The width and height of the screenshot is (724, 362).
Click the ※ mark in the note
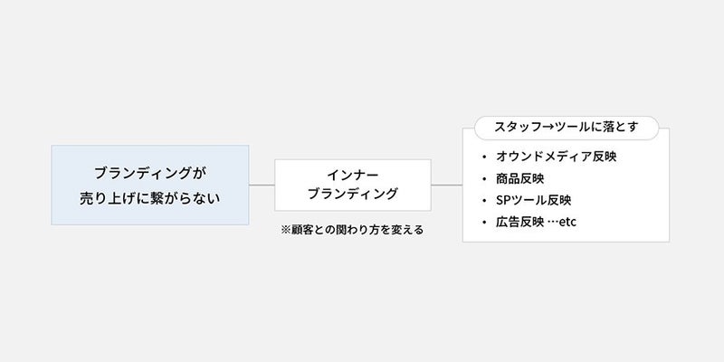tap(286, 230)
